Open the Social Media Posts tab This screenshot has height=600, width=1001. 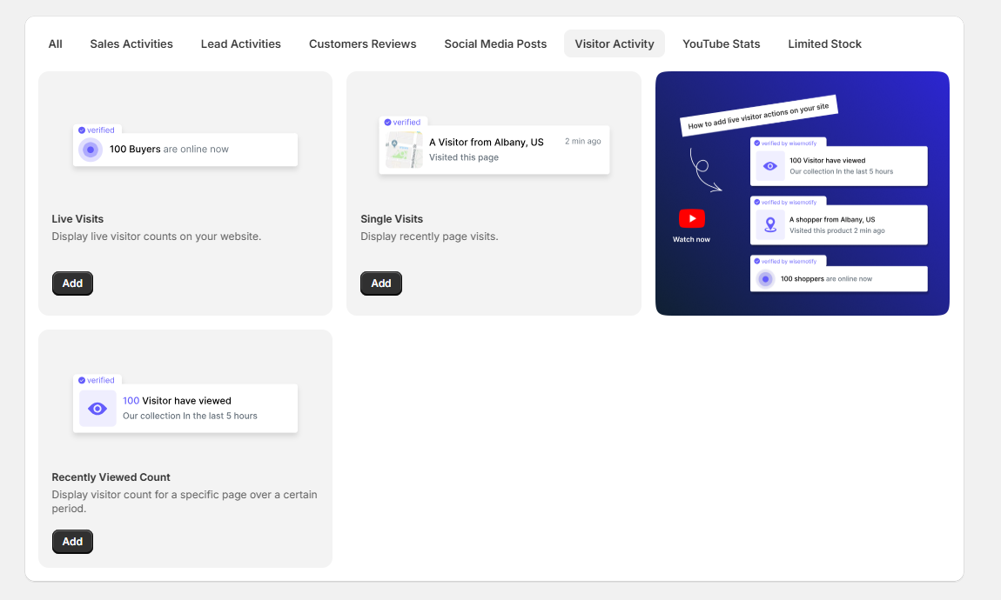(x=495, y=43)
